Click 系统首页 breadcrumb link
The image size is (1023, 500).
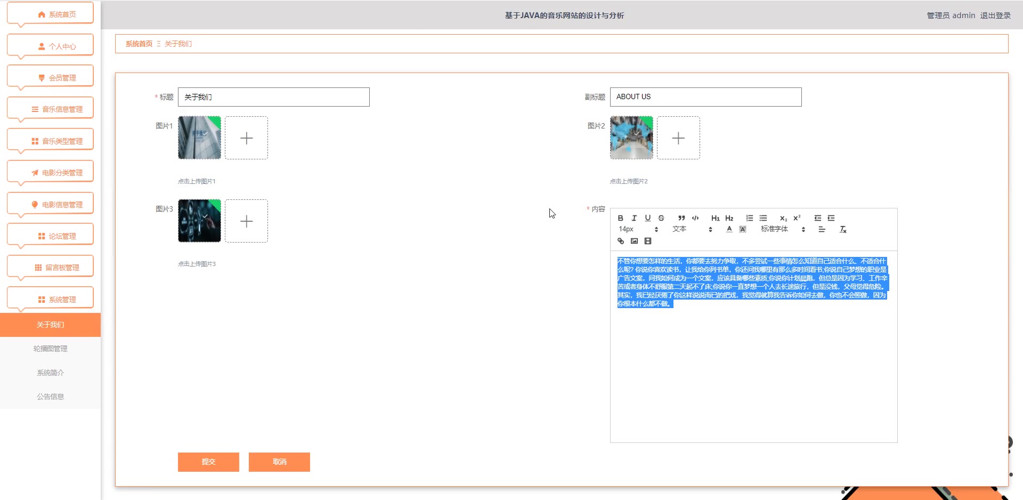(139, 44)
